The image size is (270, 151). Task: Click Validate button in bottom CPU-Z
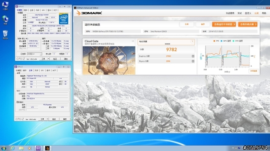click(54, 119)
